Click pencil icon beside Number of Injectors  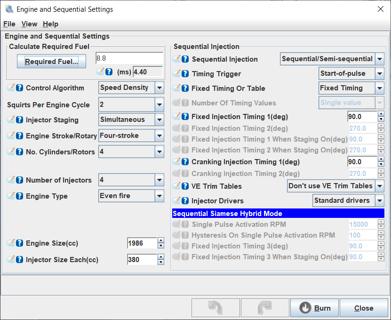pos(11,180)
